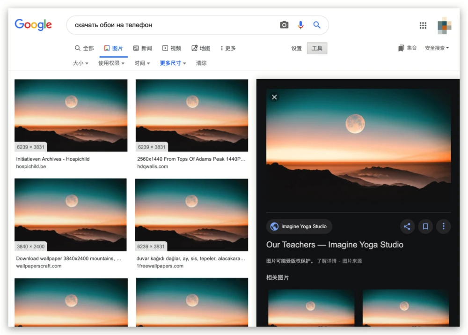Viewport: 468px width, 335px height.
Task: Click the Google logo
Action: pos(33,24)
